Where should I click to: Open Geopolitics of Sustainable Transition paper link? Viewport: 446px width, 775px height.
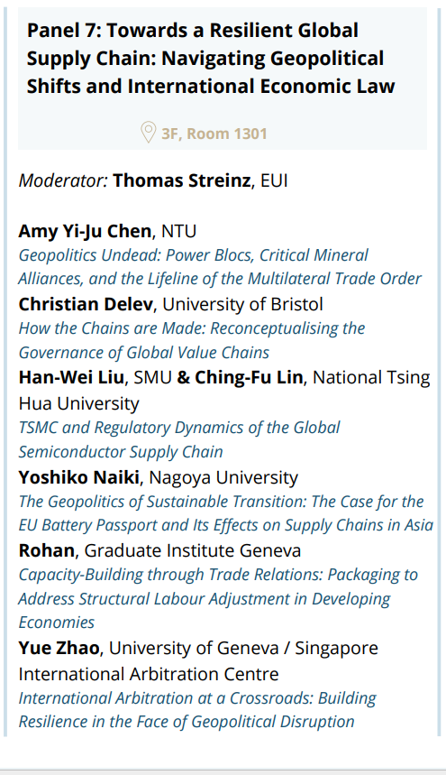[x=226, y=513]
